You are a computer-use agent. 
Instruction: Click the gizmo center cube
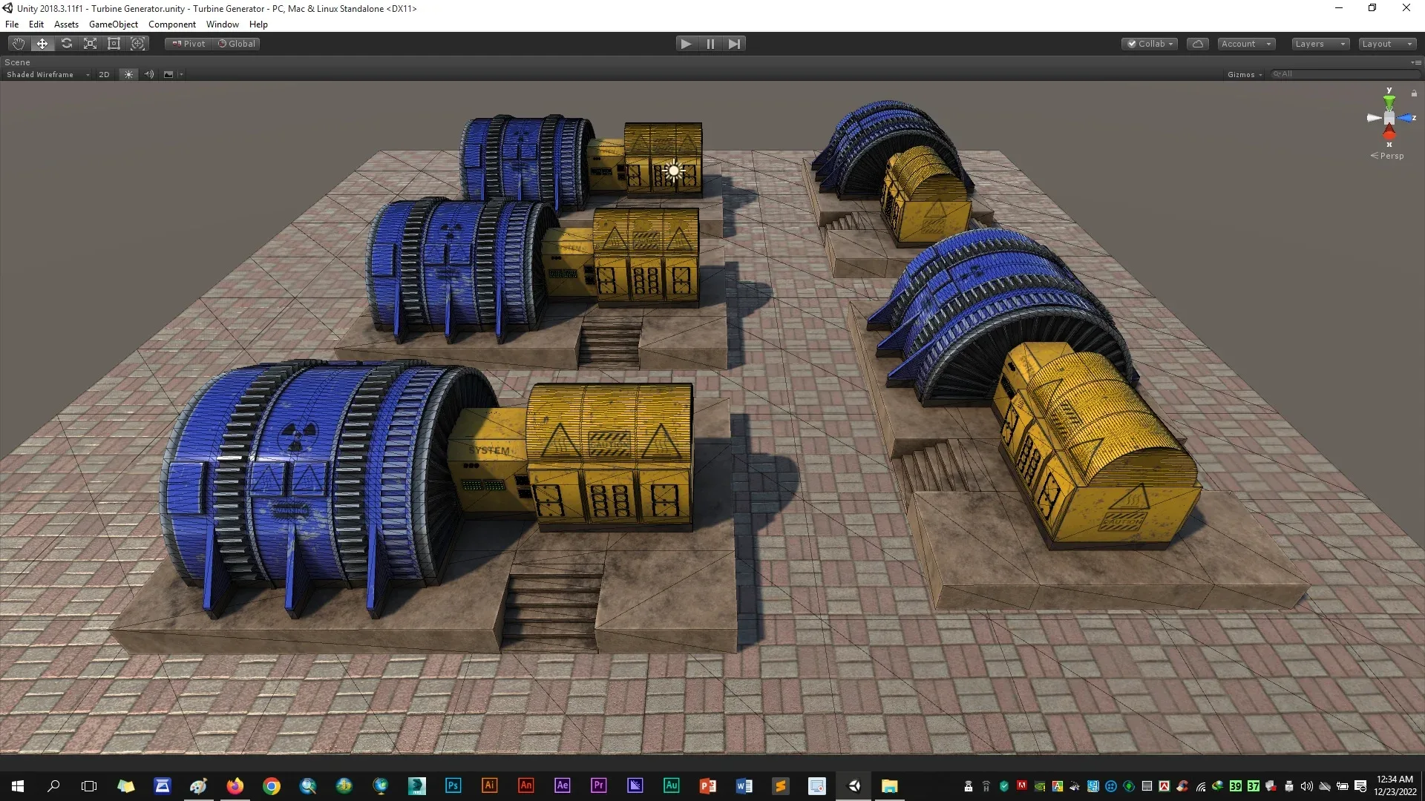[x=1389, y=118]
